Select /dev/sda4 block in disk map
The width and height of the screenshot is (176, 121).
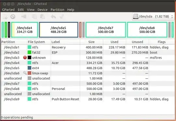tap(24, 30)
